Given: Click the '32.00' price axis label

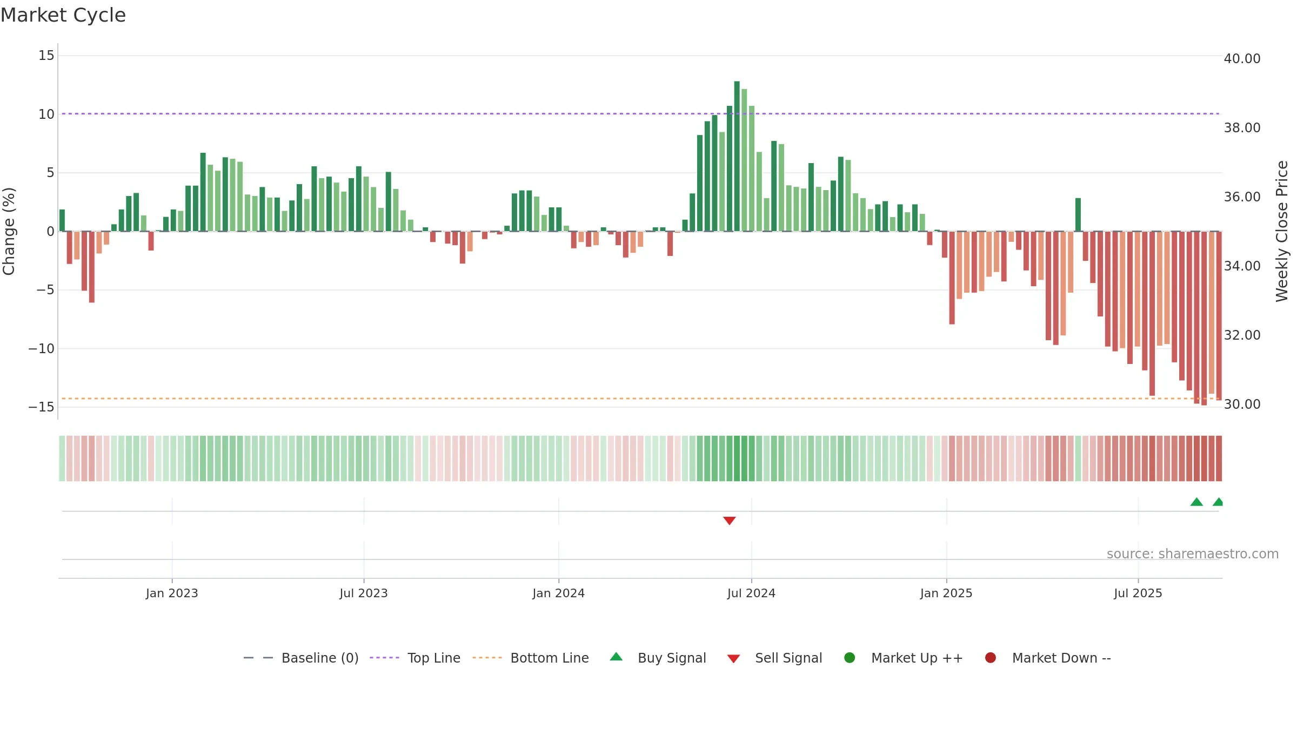Looking at the screenshot, I should [1242, 335].
